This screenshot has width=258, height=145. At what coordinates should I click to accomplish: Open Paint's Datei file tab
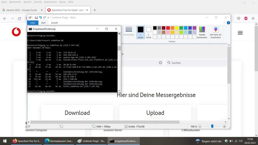click(x=33, y=23)
